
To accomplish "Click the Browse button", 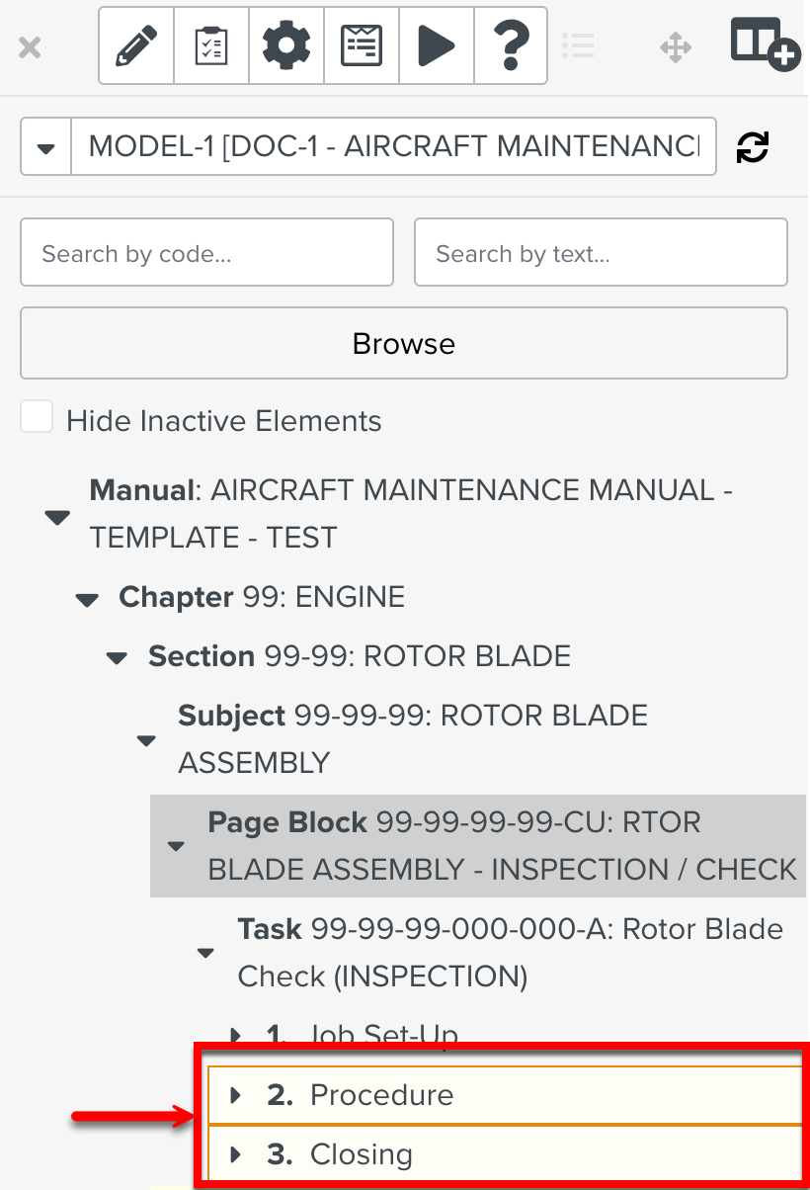I will pyautogui.click(x=403, y=343).
